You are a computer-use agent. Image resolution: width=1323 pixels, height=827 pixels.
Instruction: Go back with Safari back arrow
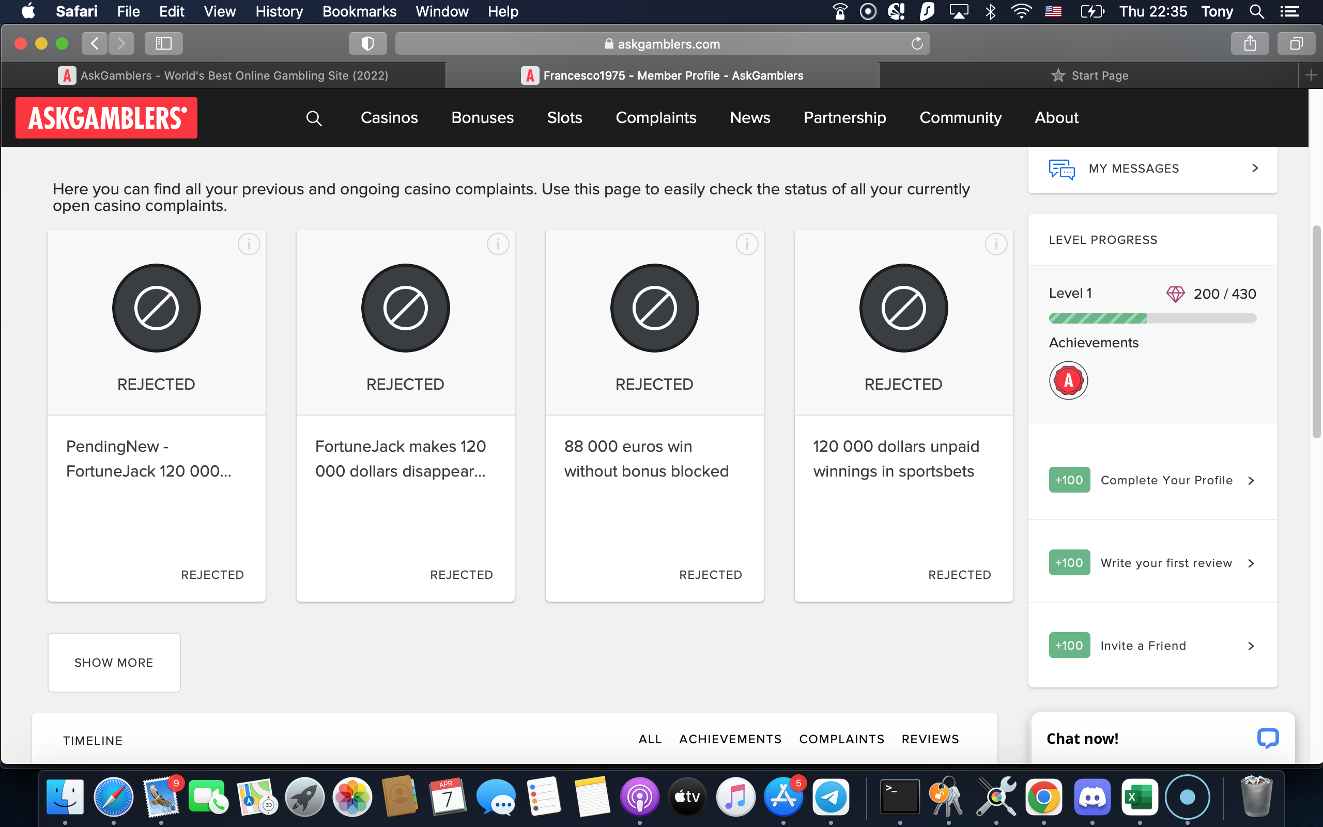[x=95, y=43]
